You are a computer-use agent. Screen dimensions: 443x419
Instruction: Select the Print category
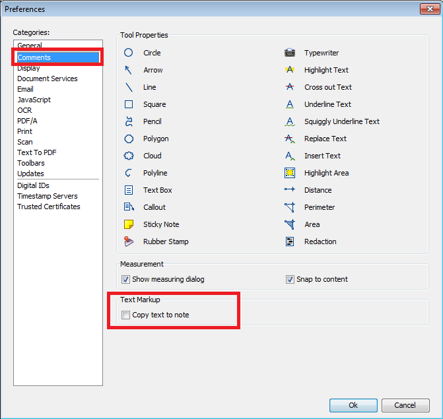click(24, 131)
